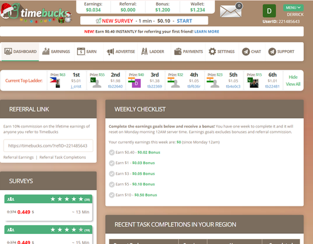Click START on the new survey
Screen dimensions: 313x244
(185, 21)
